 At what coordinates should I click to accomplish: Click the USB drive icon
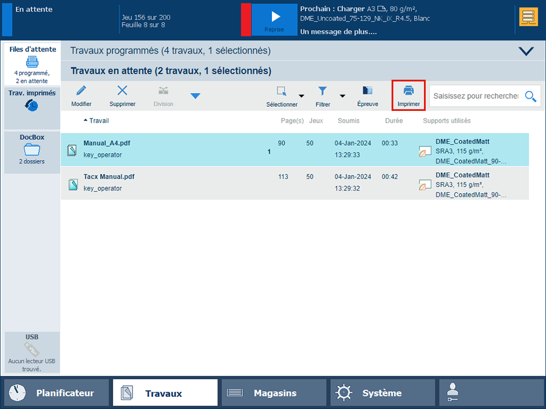[x=32, y=349]
